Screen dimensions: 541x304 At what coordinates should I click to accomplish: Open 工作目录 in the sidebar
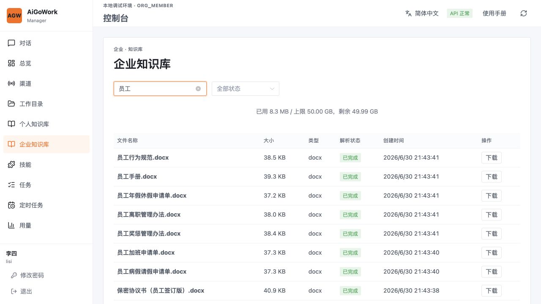(46, 104)
